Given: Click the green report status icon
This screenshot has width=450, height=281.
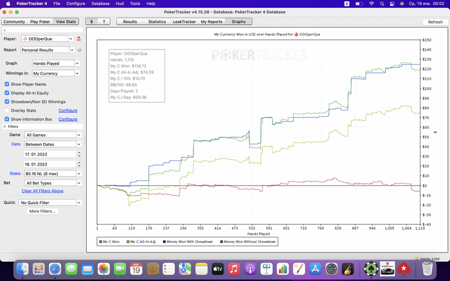Looking at the screenshot, I should [80, 50].
